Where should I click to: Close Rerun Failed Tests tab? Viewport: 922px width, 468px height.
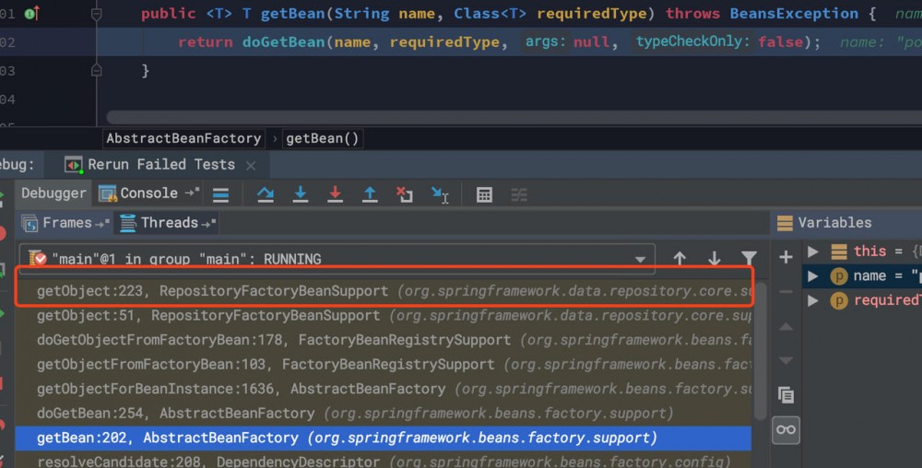[x=251, y=166]
